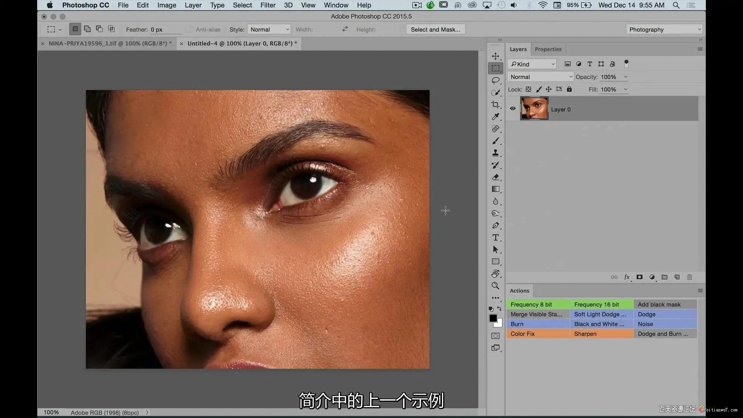Click the delete layer trash icon
This screenshot has height=418, width=743.
(689, 277)
